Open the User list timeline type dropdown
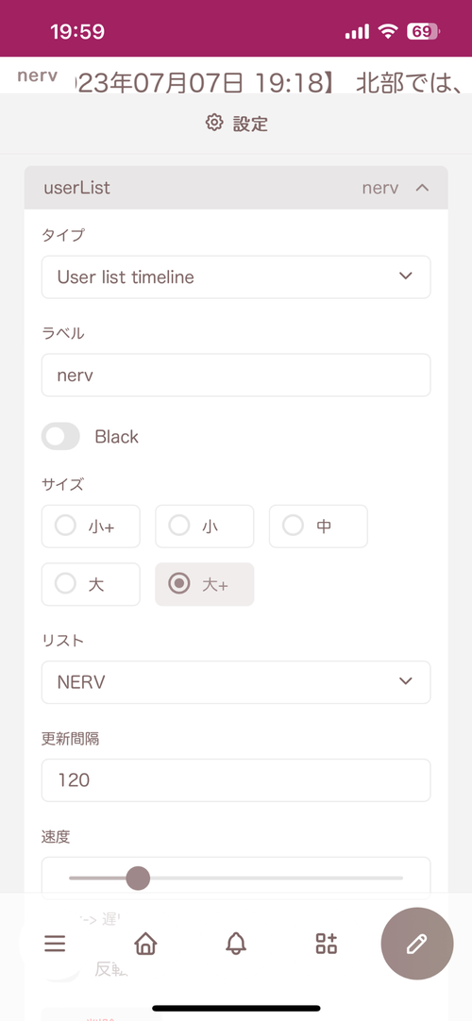The height and width of the screenshot is (1021, 472). 236,276
